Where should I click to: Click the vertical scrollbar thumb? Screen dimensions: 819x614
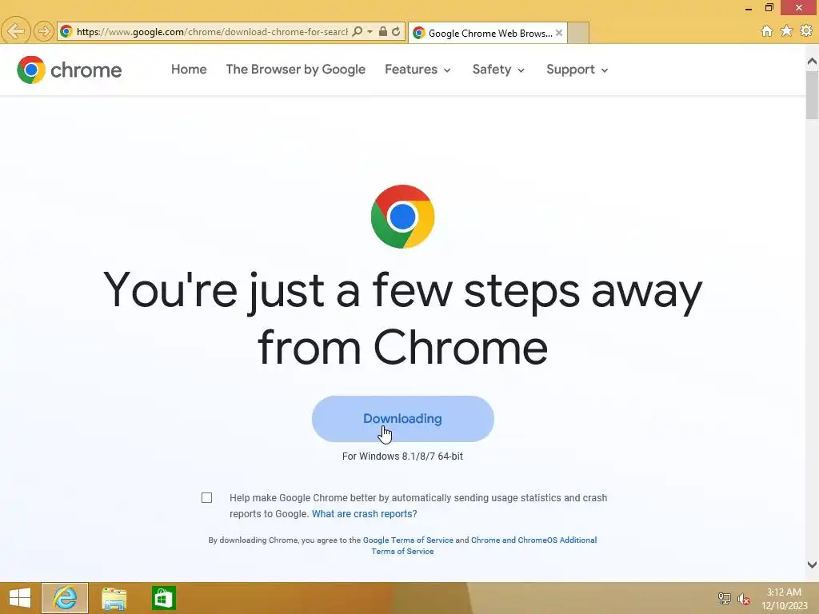pyautogui.click(x=812, y=95)
